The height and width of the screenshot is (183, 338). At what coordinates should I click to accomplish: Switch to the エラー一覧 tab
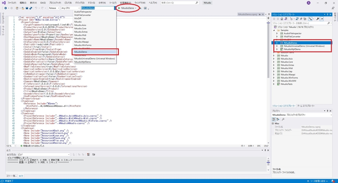pyautogui.click(x=12, y=176)
